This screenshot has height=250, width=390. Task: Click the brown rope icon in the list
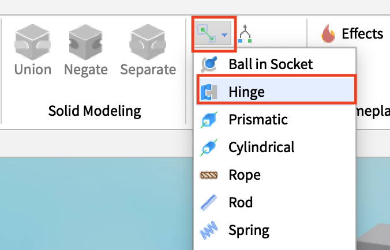pyautogui.click(x=209, y=175)
